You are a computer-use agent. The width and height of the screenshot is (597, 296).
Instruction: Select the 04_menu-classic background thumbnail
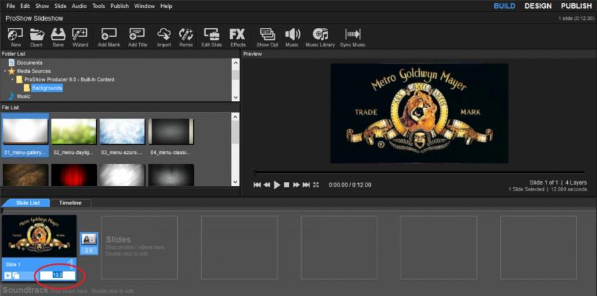[171, 131]
